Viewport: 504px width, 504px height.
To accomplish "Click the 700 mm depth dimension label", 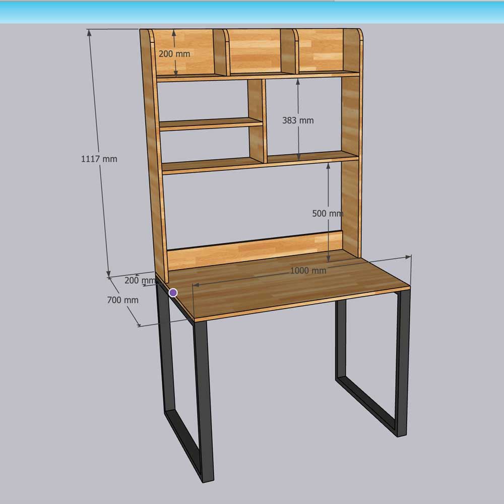I will pyautogui.click(x=122, y=300).
